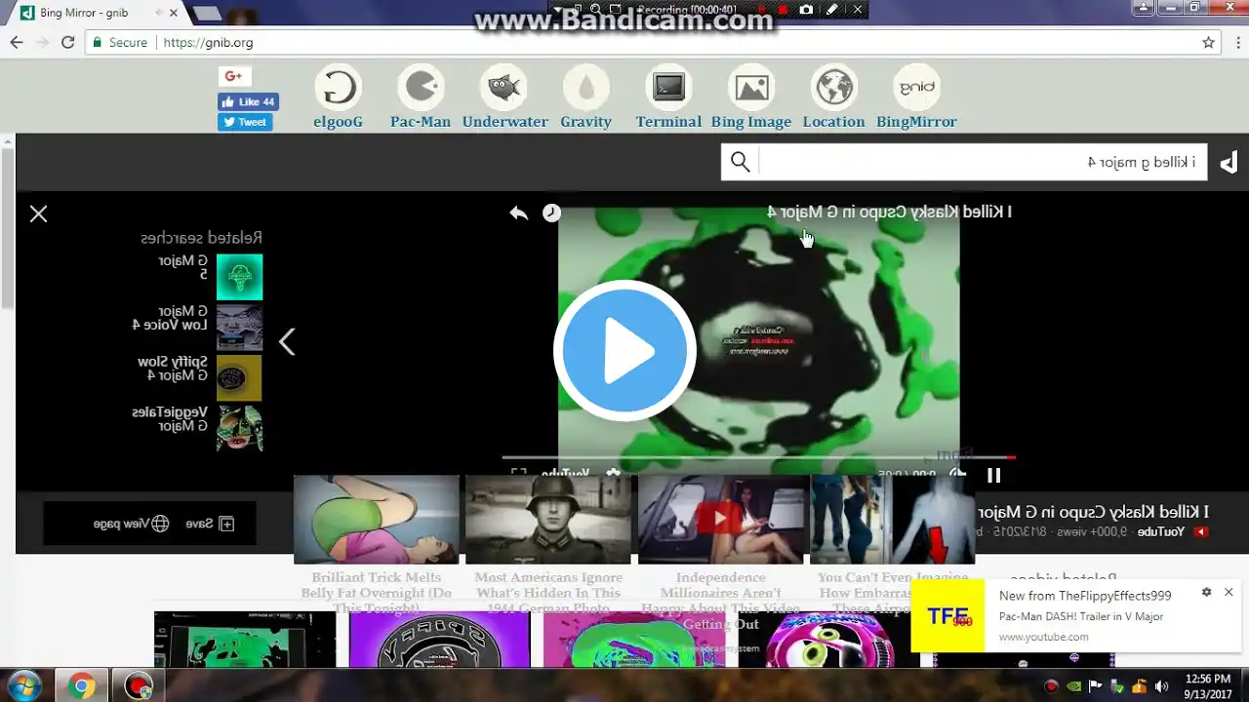Click the mirrored Save button
The height and width of the screenshot is (702, 1249).
coord(210,524)
